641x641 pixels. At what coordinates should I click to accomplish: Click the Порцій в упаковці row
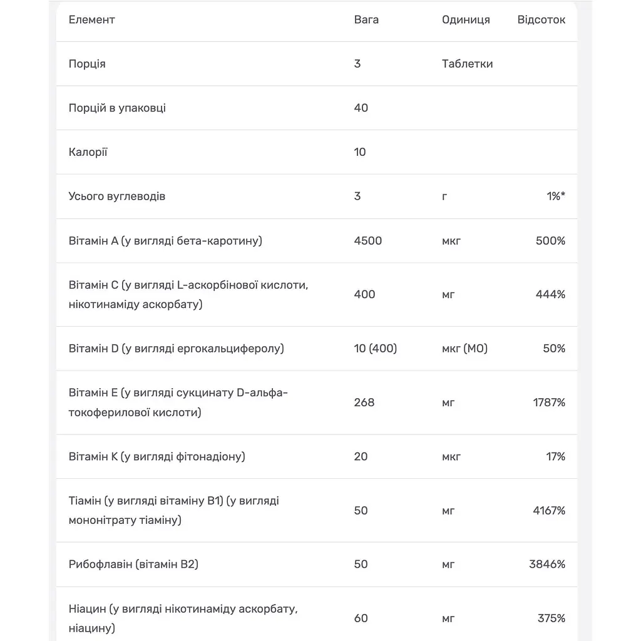tap(316, 108)
